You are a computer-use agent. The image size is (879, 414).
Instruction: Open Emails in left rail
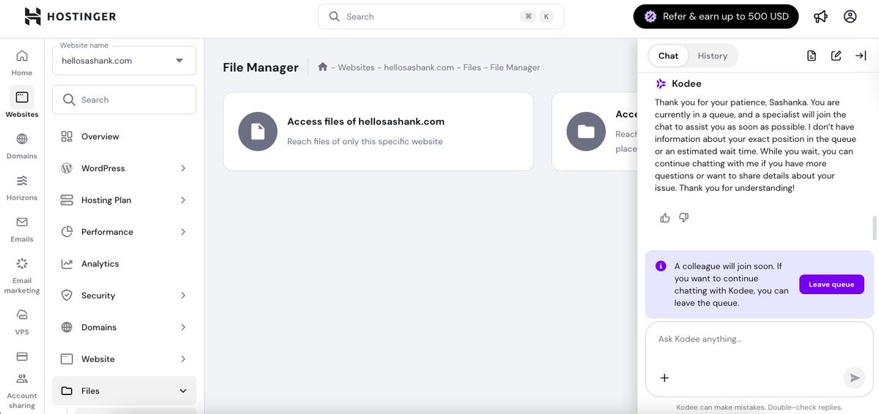tap(22, 228)
